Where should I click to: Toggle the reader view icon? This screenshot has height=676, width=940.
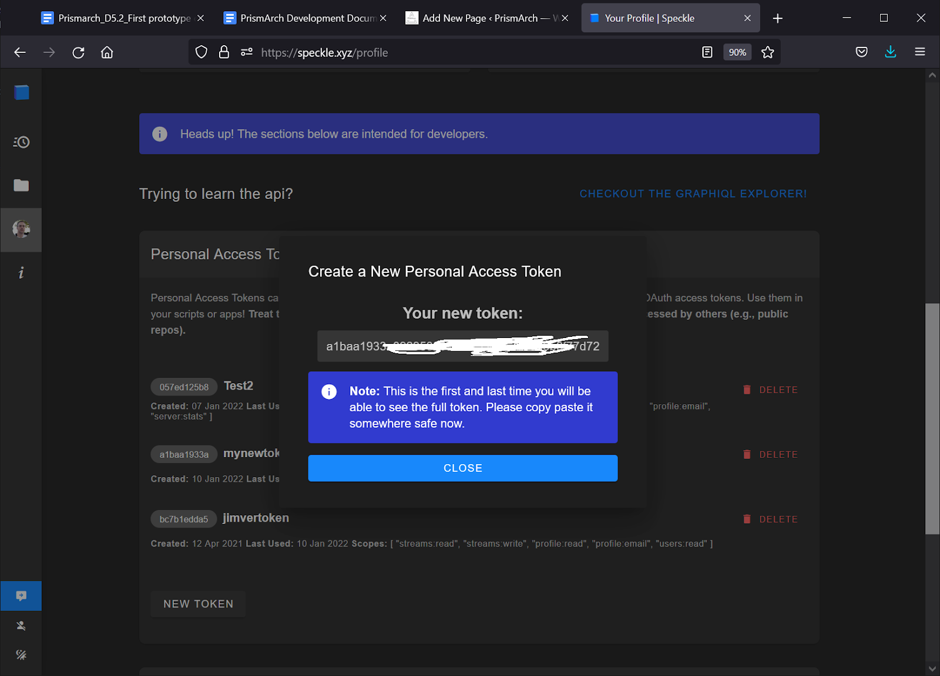point(707,52)
